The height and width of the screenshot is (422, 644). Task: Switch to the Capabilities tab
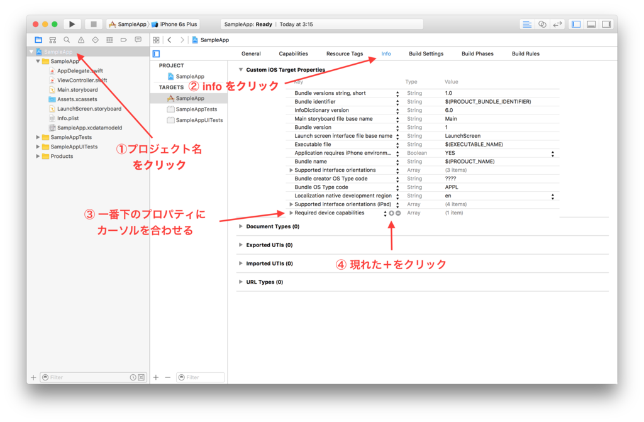pos(293,54)
